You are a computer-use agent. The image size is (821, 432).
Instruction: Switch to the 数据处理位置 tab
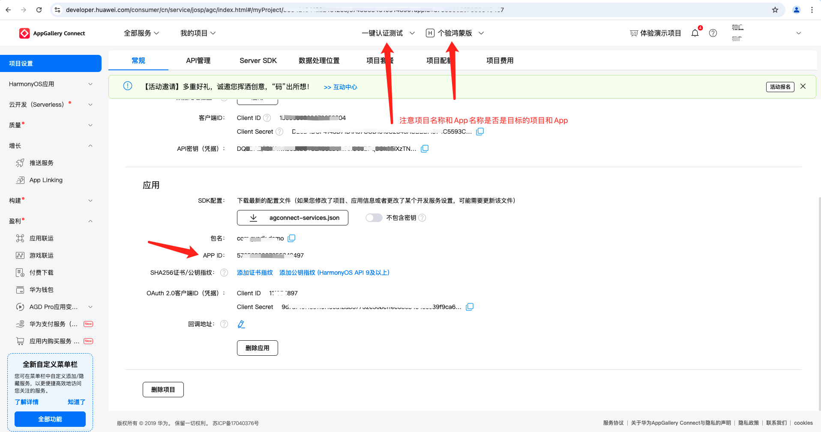click(319, 60)
